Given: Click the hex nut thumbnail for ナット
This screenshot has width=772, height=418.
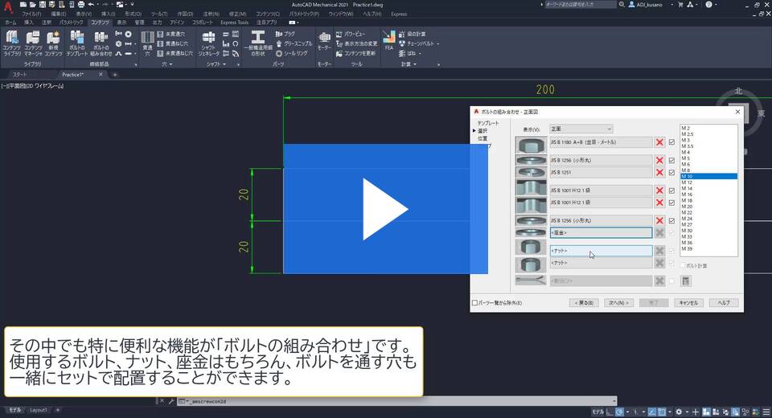Looking at the screenshot, I should [x=530, y=247].
